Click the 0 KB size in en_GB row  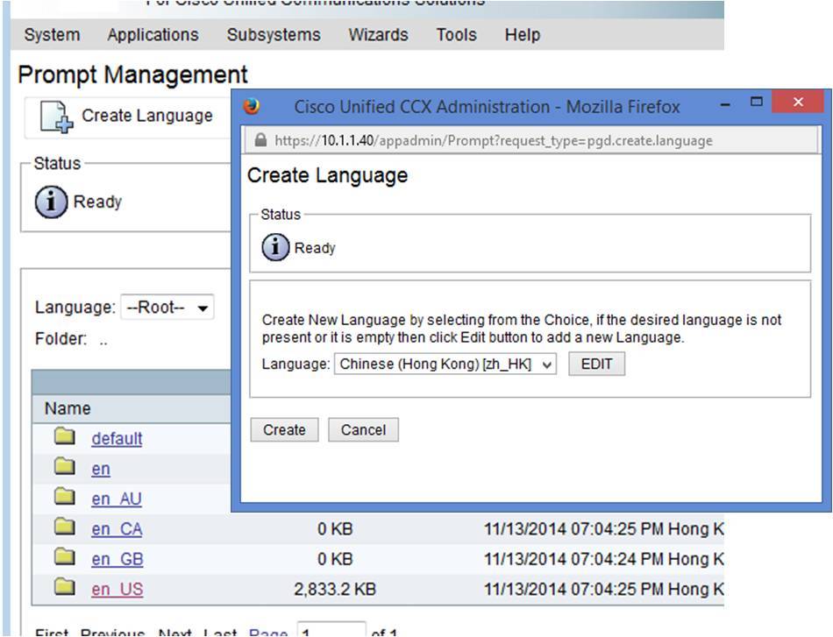point(335,560)
